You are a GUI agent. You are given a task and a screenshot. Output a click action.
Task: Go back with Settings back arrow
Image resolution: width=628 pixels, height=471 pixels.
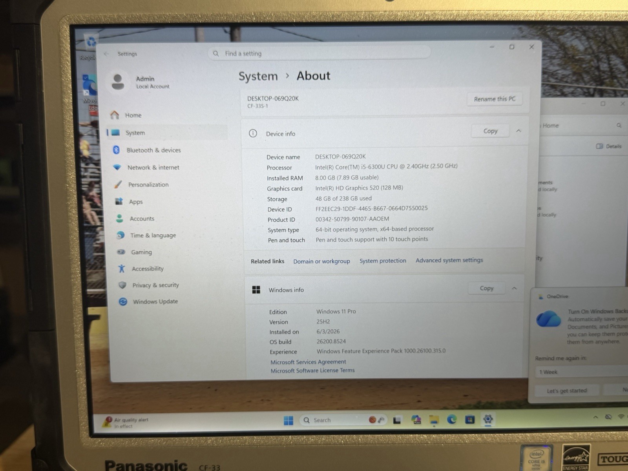click(x=106, y=54)
